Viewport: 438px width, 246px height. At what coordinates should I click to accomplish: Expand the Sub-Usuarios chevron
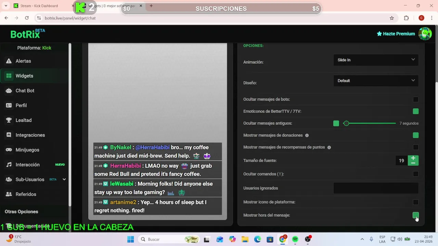click(x=64, y=179)
